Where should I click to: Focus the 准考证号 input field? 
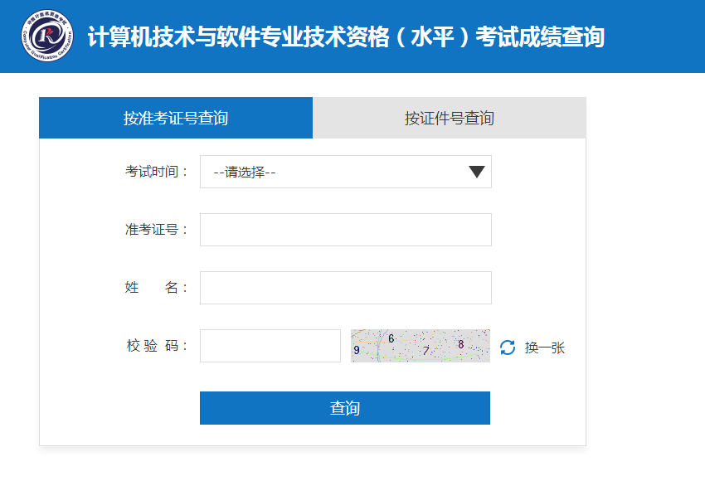(345, 230)
